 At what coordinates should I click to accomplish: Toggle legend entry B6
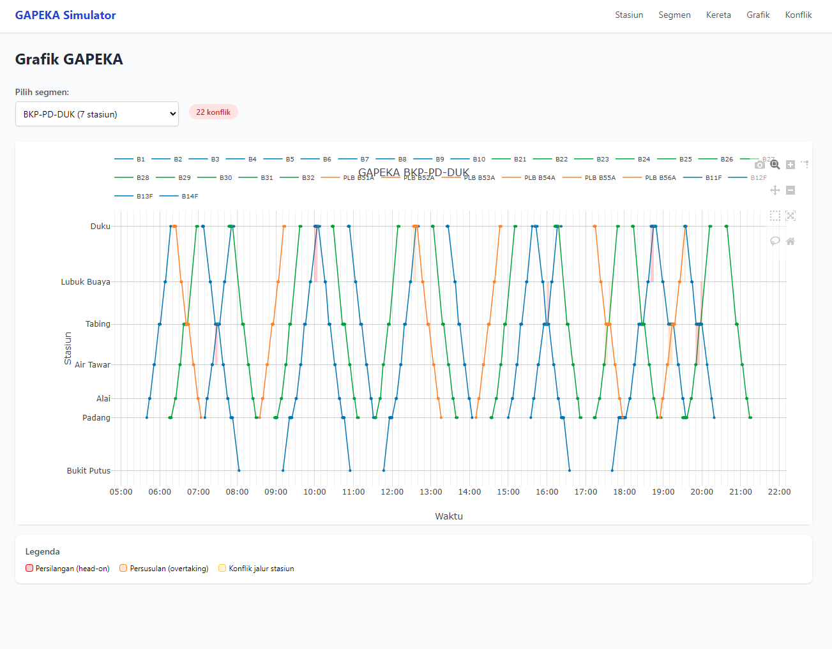[317, 159]
